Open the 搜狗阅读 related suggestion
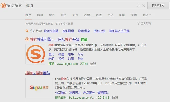This screenshot has height=102, width=170. tap(84, 31)
